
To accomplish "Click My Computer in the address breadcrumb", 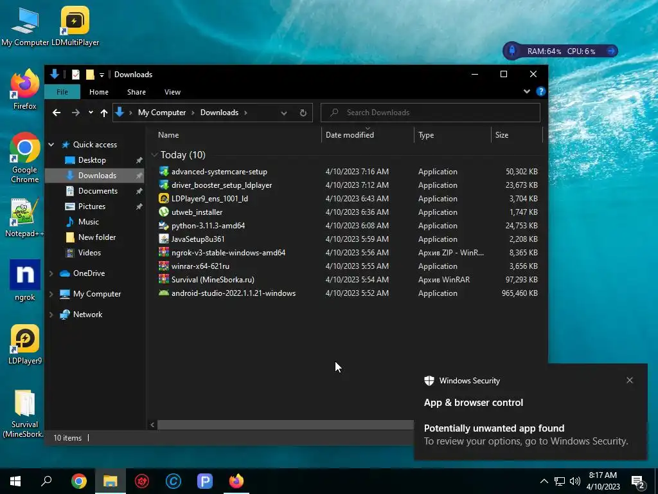I will 162,113.
